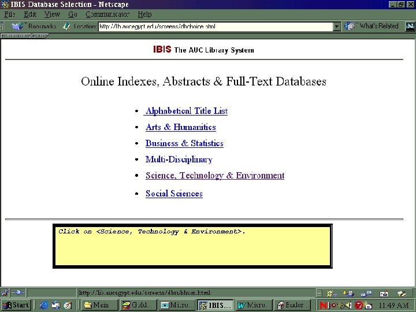Viewport: 416px width, 312px height.
Task: Click the security padlock icon in status bar
Action: 5,292
